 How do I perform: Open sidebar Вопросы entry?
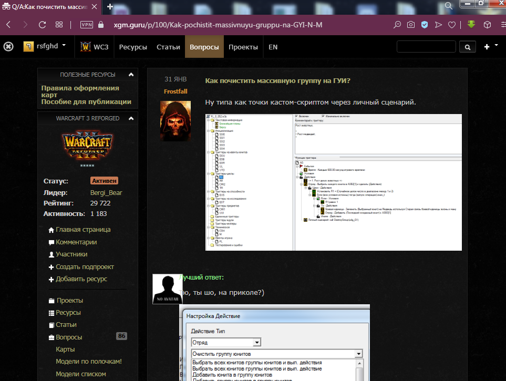65,337
